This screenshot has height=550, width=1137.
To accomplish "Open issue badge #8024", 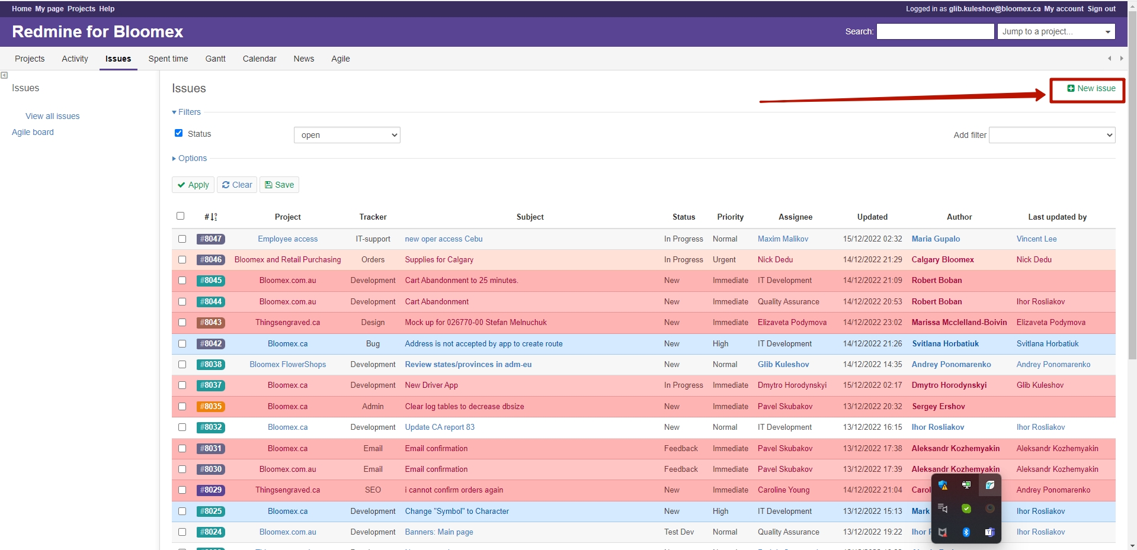I will pos(211,532).
